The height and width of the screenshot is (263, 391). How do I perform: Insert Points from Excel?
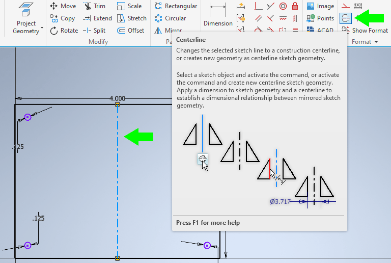tap(320, 18)
